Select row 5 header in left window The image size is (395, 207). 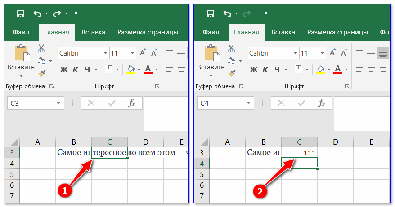tap(12, 174)
